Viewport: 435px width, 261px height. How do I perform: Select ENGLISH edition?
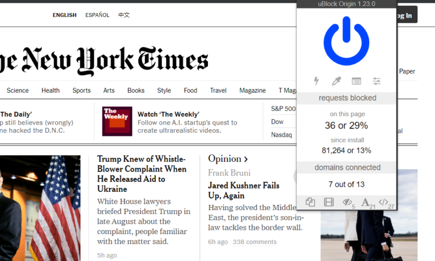coord(65,15)
